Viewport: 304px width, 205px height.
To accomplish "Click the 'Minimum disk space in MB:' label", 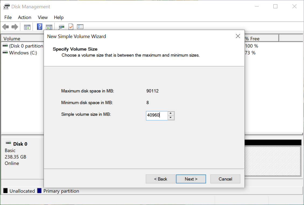I will [87, 102].
